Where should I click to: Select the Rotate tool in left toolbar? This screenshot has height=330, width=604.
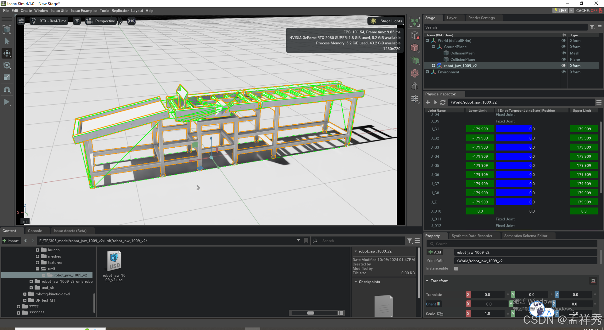click(x=7, y=65)
